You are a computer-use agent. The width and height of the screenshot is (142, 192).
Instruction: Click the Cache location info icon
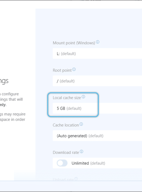81,124
